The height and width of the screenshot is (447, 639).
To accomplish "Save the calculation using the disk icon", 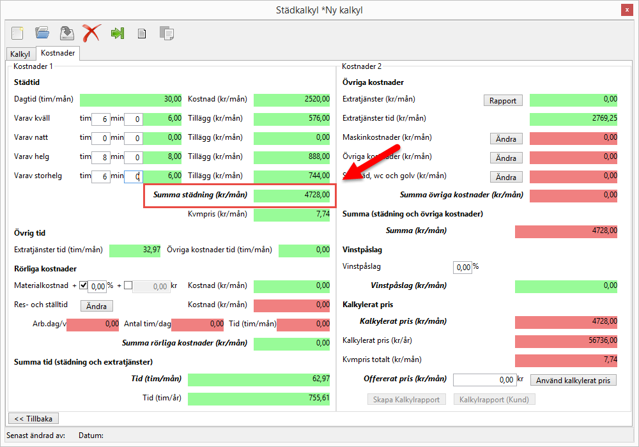I will pos(66,33).
